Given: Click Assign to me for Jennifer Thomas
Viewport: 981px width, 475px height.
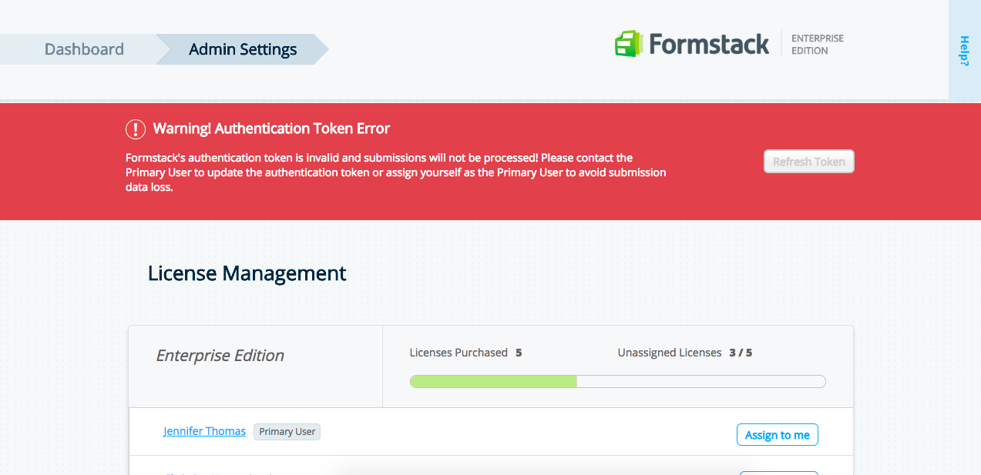Looking at the screenshot, I should tap(777, 435).
